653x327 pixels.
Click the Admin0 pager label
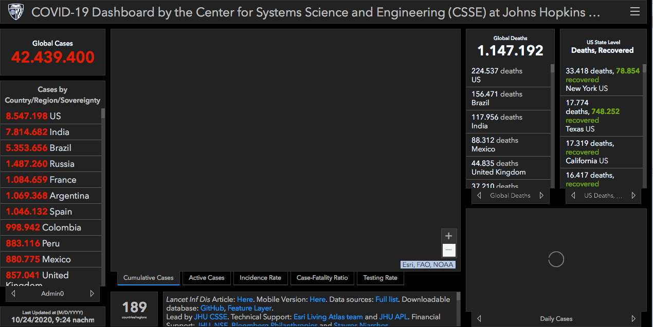(52, 294)
